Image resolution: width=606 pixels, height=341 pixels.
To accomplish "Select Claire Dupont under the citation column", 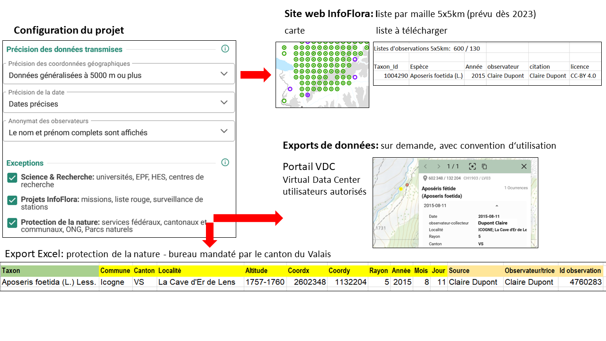I will [548, 76].
